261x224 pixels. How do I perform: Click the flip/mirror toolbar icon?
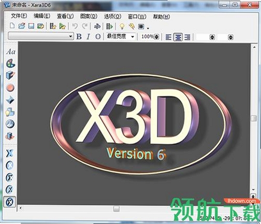tap(97, 26)
